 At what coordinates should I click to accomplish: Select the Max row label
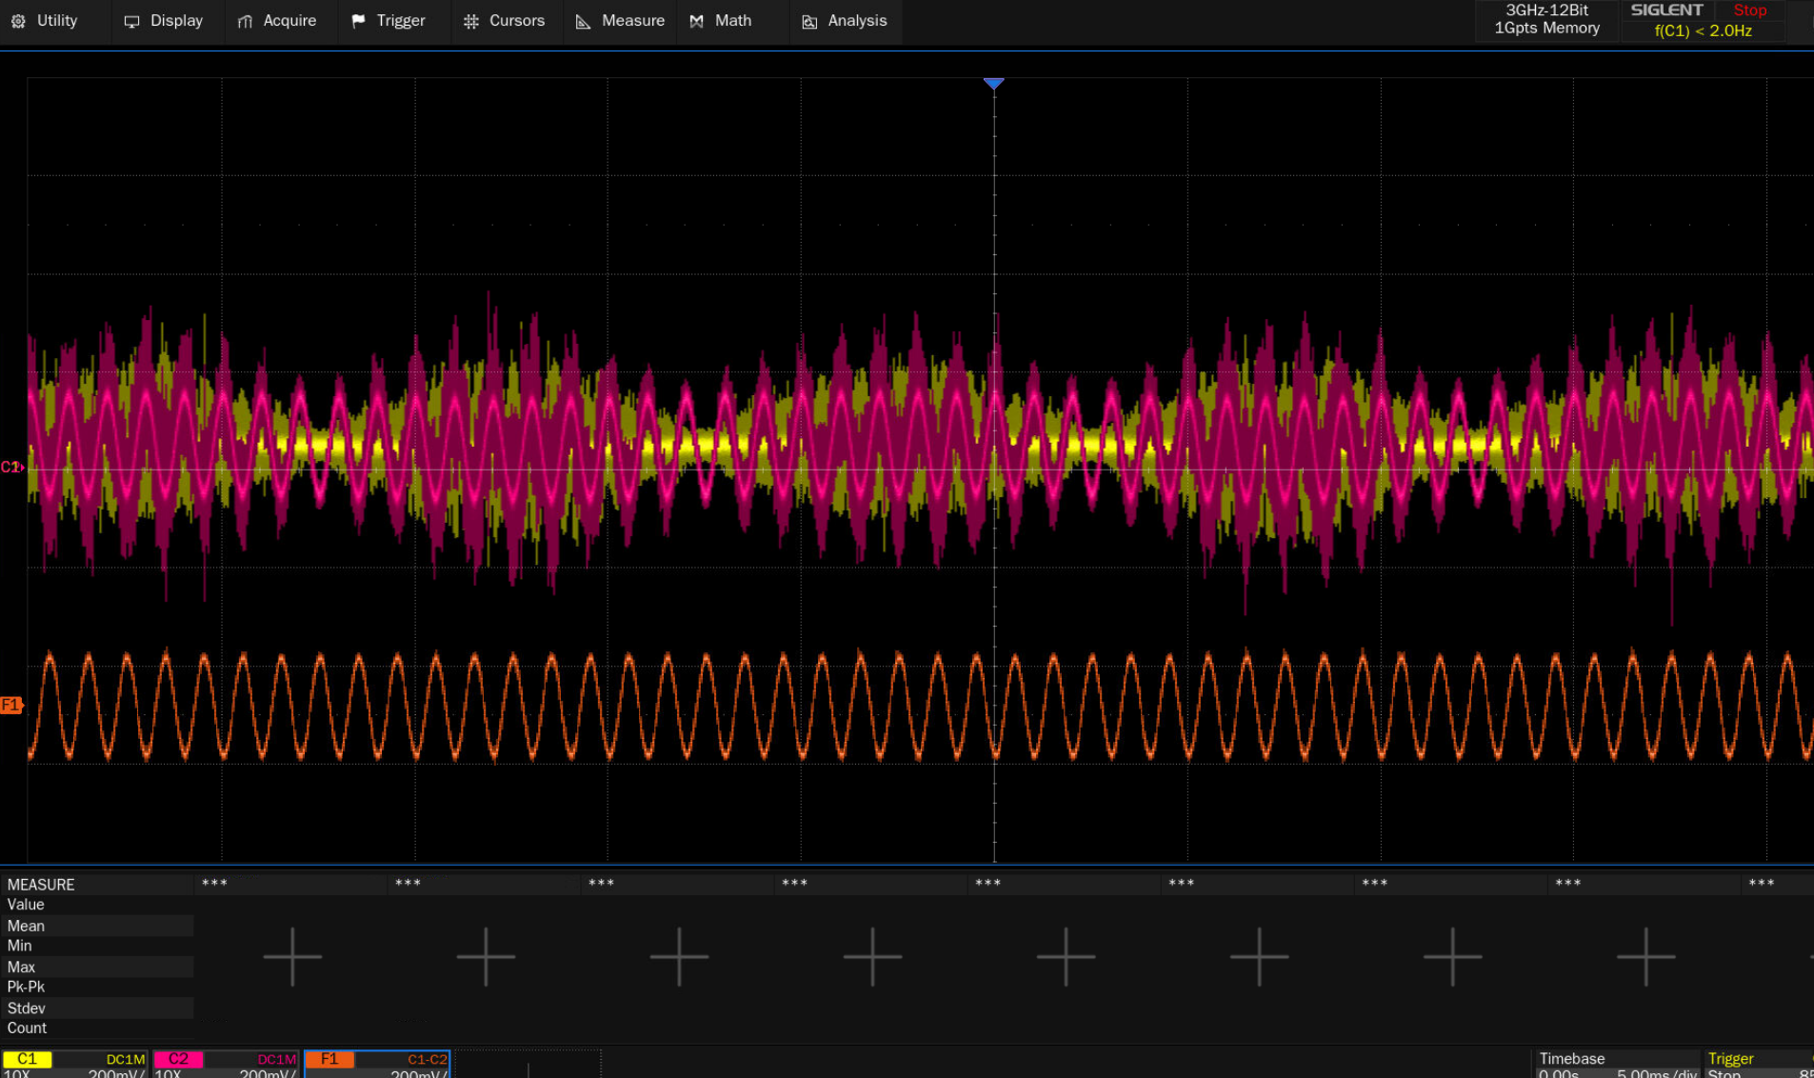pos(21,967)
